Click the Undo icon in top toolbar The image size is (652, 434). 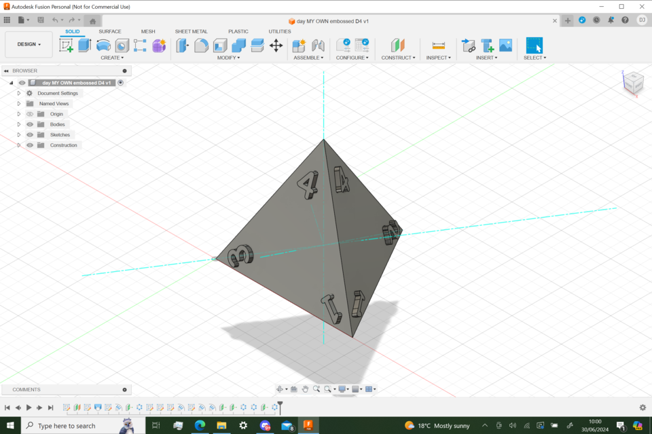[x=56, y=20]
